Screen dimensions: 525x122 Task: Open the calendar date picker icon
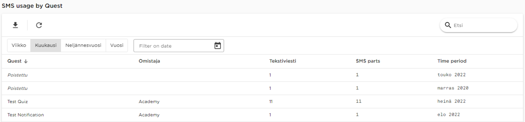coord(218,46)
